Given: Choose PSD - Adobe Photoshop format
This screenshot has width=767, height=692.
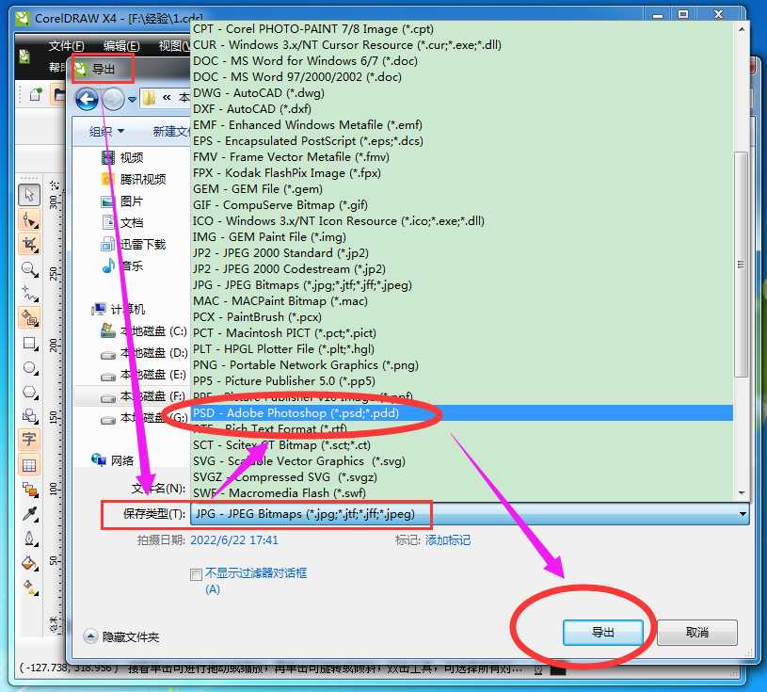Looking at the screenshot, I should coord(462,413).
